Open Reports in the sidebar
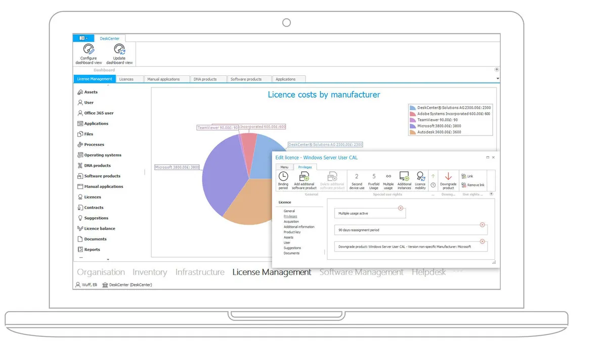Screen dimensions: 607x341 coord(89,250)
